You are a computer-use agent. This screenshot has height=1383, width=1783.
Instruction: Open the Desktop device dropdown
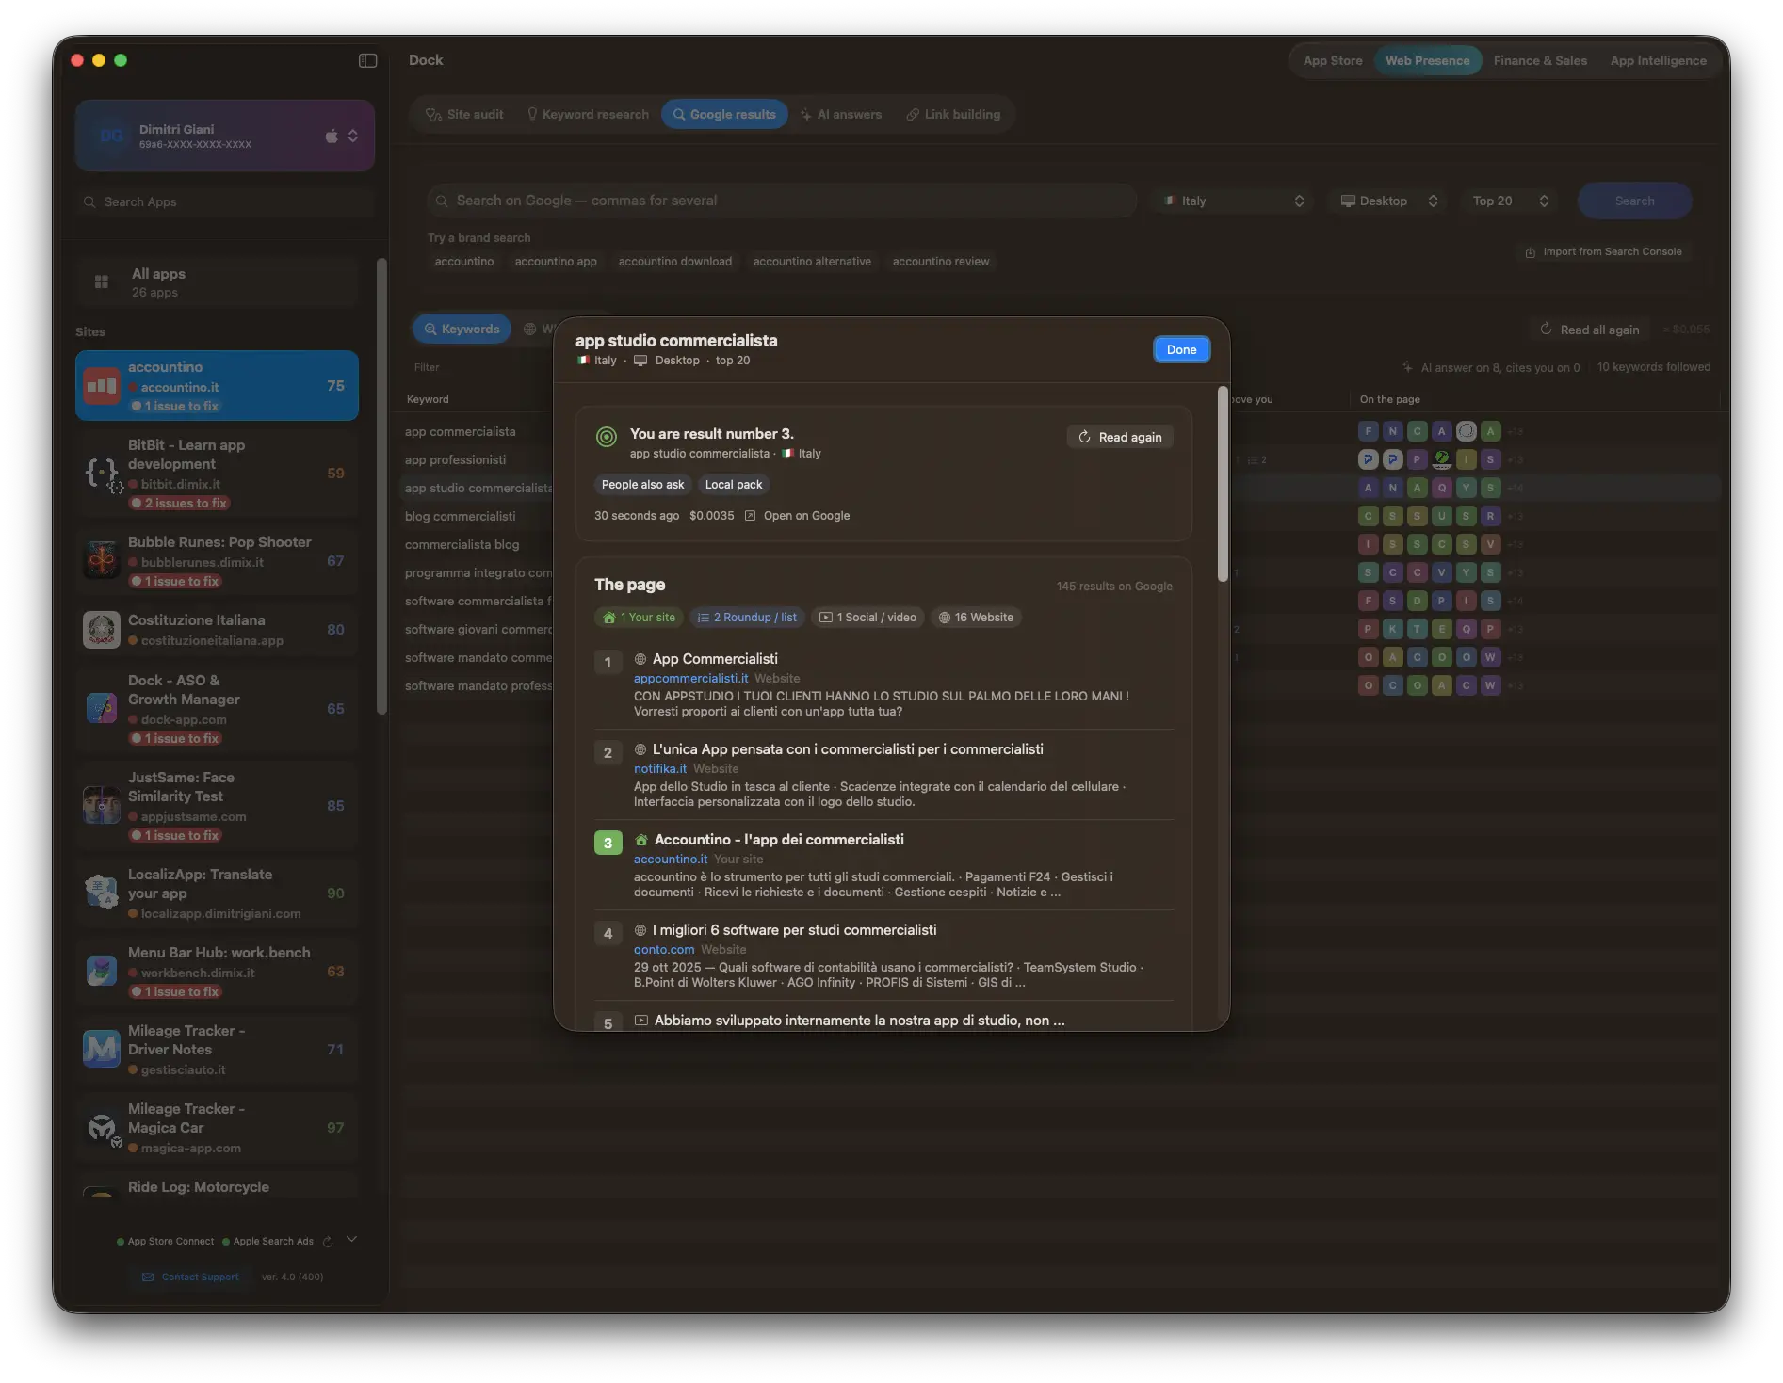[1389, 201]
